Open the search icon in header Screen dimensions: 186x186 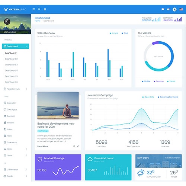coord(39,9)
